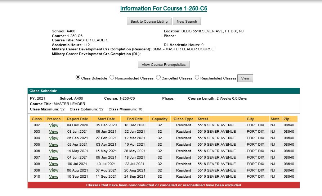View prereqs for class 009
This screenshot has height=196, width=322.
click(54, 170)
